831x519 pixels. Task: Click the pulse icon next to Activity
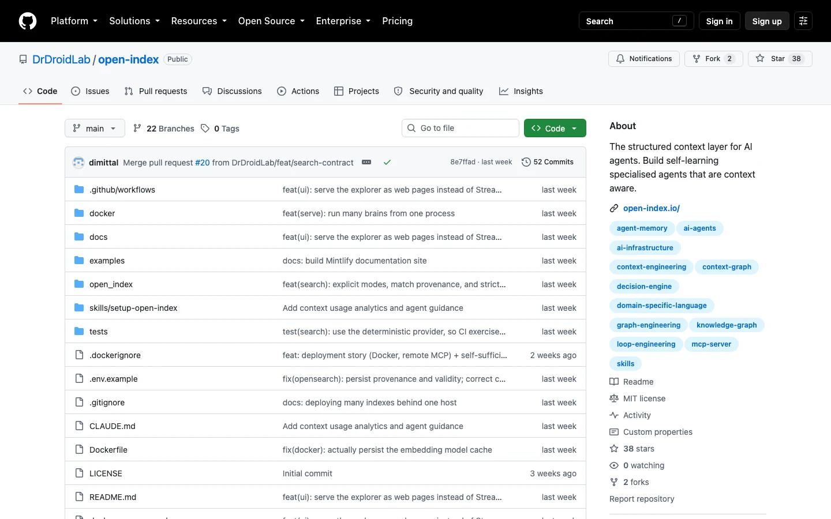point(614,415)
